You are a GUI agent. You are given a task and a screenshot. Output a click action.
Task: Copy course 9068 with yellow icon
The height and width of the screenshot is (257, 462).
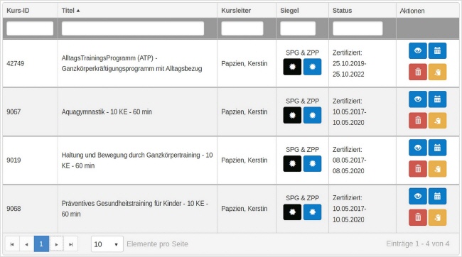[x=437, y=217]
